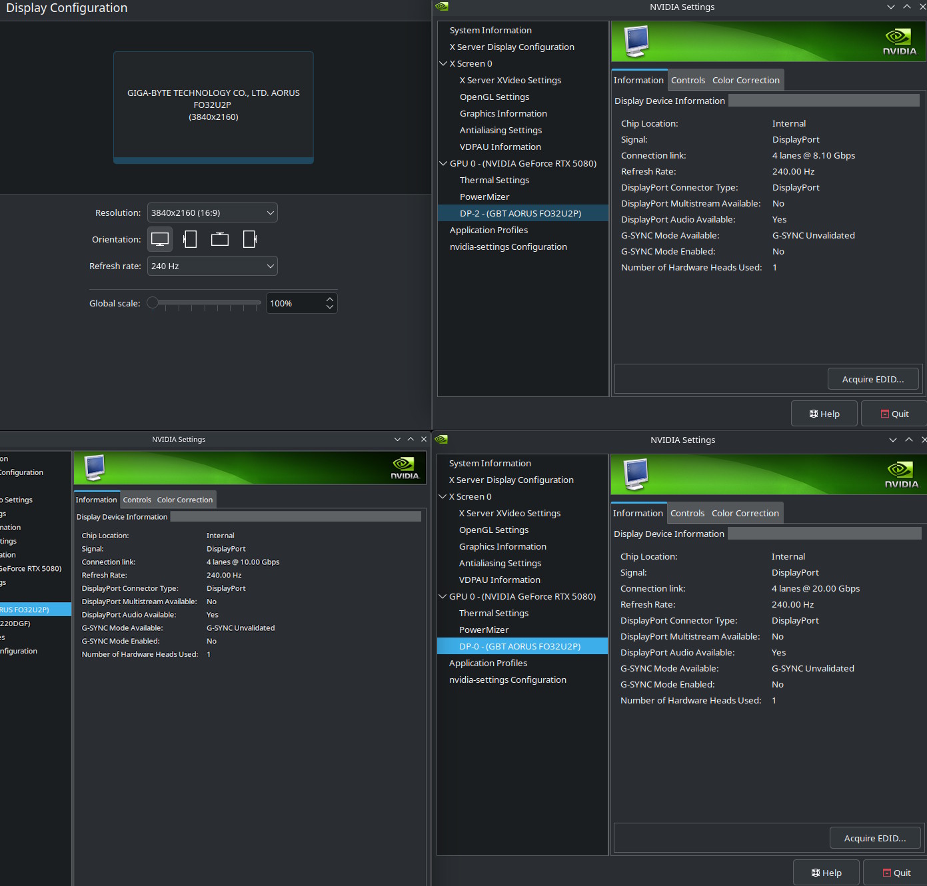Click the NVIDIA logo in top-right settings banner
The width and height of the screenshot is (927, 886).
(x=899, y=41)
